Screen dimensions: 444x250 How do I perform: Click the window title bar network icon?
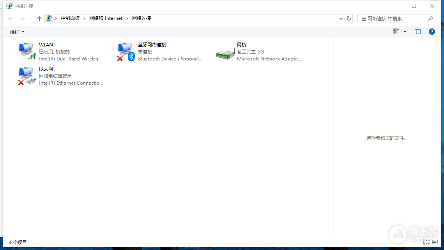pos(9,6)
